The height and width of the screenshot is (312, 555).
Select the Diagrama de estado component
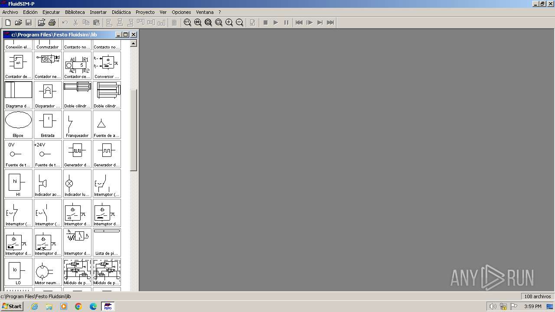pos(18,95)
